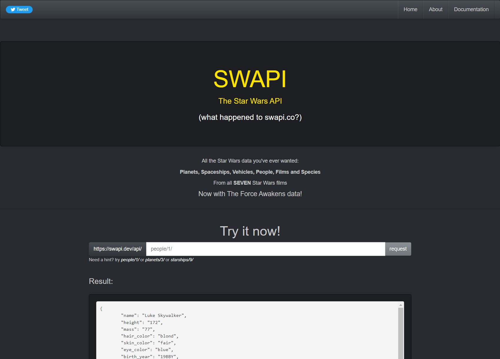Screen dimensions: 500x359
Task: Click the "height": "172" line
Action: [142, 322]
